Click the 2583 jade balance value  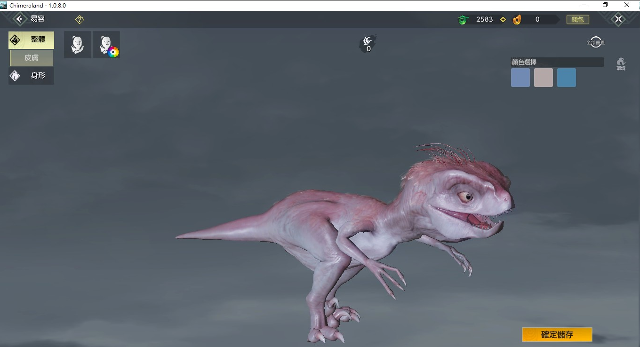tap(484, 19)
